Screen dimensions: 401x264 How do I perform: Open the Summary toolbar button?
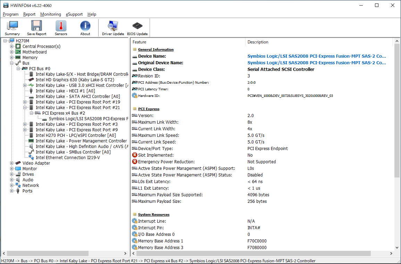point(12,28)
